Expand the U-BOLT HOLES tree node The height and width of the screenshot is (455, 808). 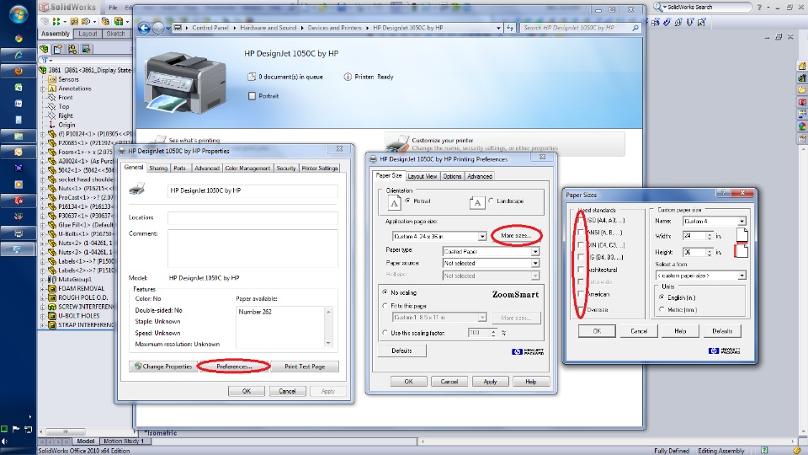pyautogui.click(x=43, y=316)
